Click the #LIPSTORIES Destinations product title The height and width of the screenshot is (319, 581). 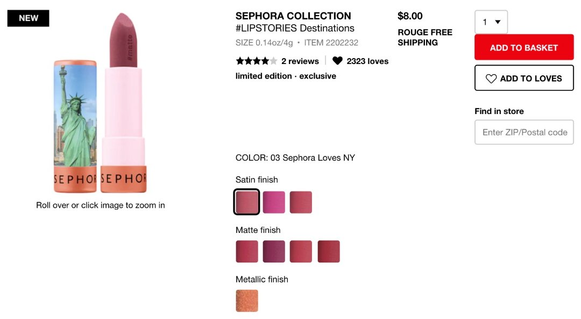[x=295, y=29]
